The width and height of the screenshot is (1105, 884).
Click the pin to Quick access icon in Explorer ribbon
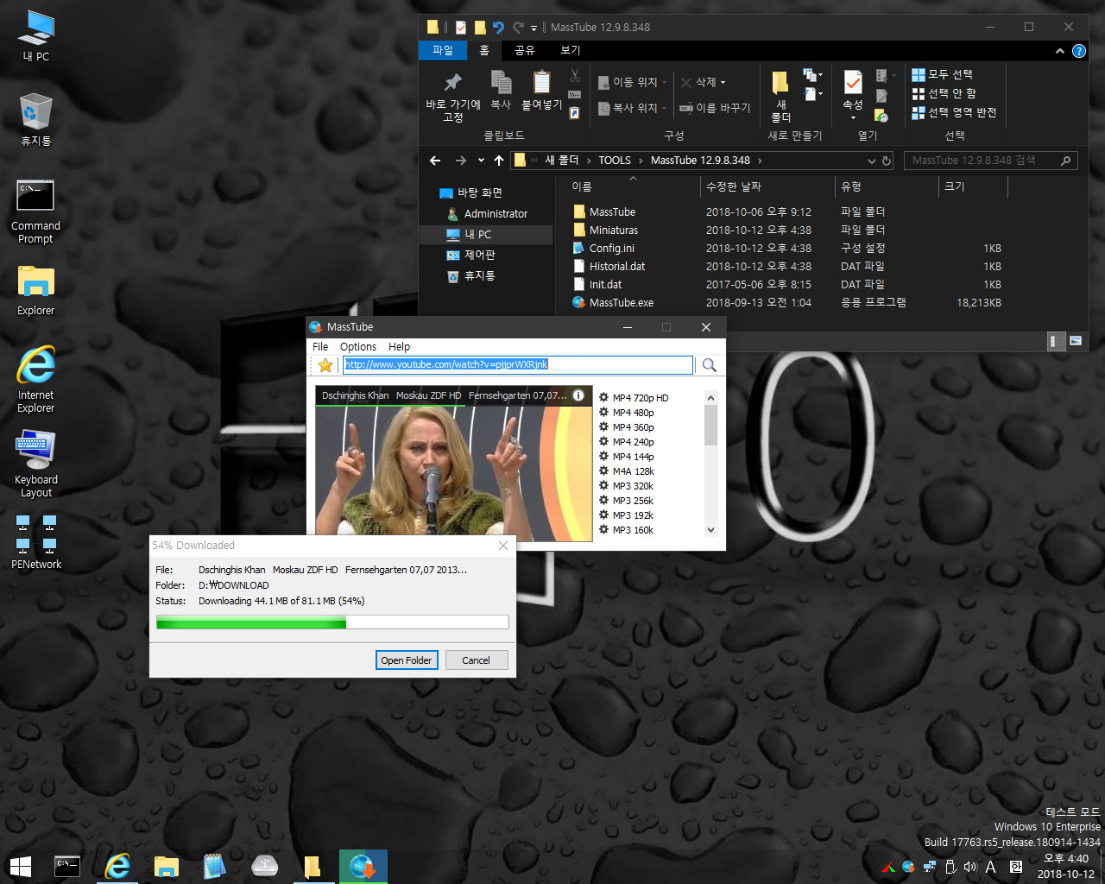pyautogui.click(x=452, y=83)
